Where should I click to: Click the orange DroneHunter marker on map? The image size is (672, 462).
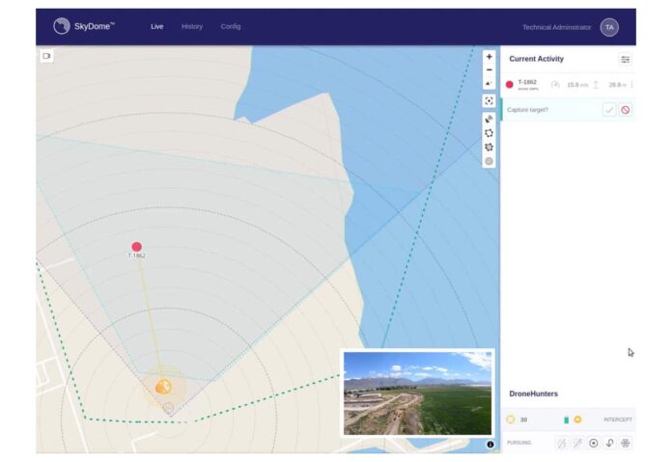pyautogui.click(x=163, y=387)
